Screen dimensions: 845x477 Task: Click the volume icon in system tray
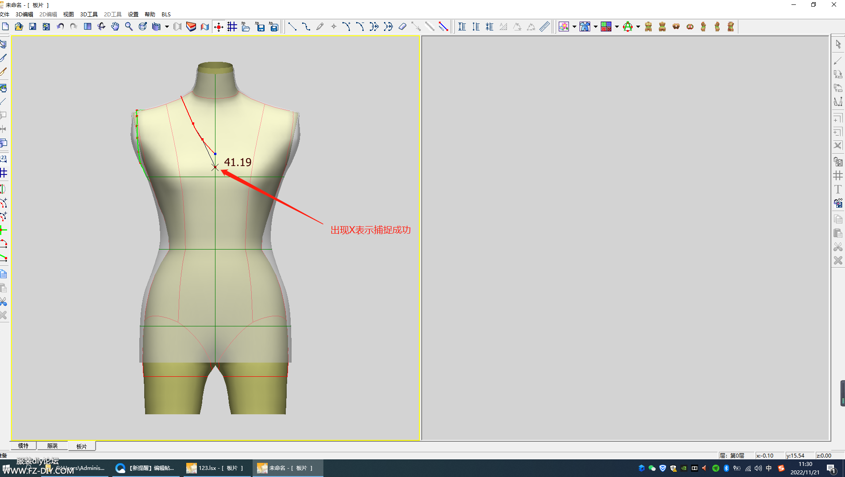click(x=758, y=468)
